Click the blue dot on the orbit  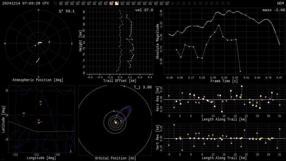point(117,116)
